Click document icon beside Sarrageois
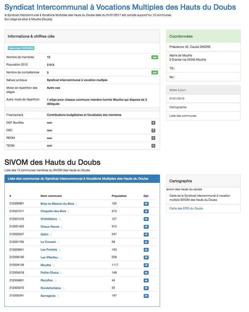Screen dimensions: 249x312 [x=58, y=296]
